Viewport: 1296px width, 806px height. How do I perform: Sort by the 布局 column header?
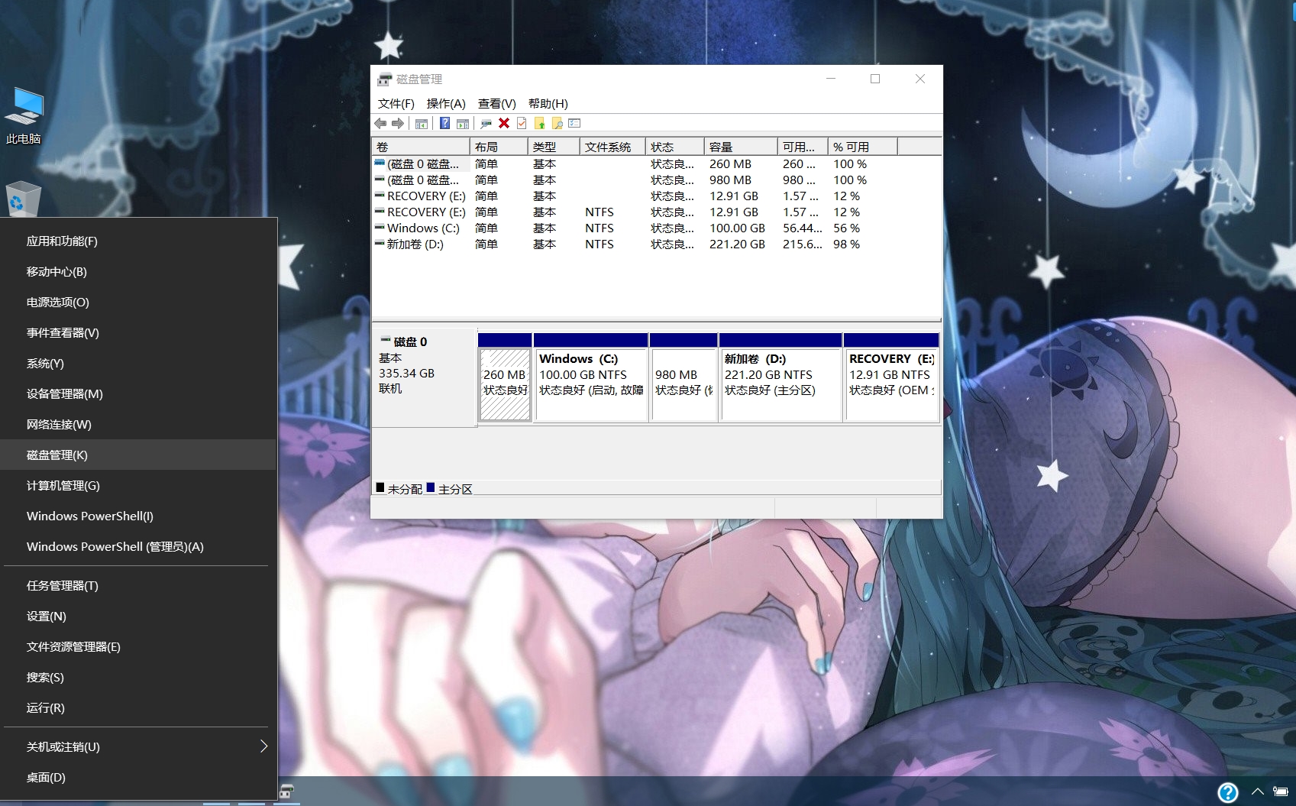coord(499,147)
